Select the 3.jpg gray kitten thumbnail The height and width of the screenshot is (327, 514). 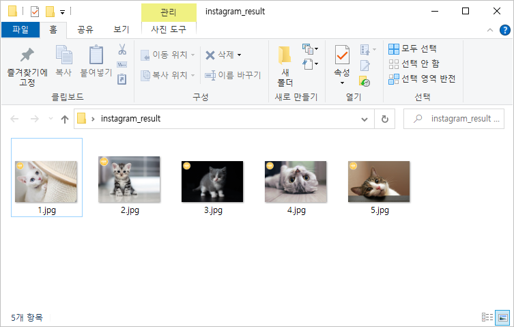point(212,182)
